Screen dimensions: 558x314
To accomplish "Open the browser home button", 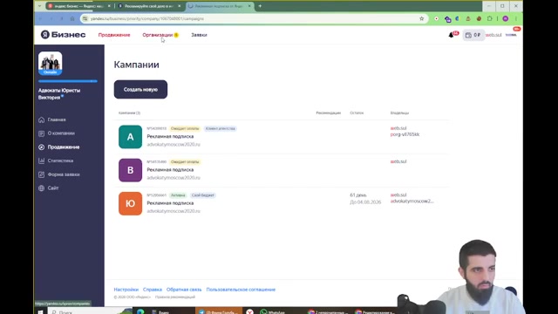I will [x=72, y=18].
